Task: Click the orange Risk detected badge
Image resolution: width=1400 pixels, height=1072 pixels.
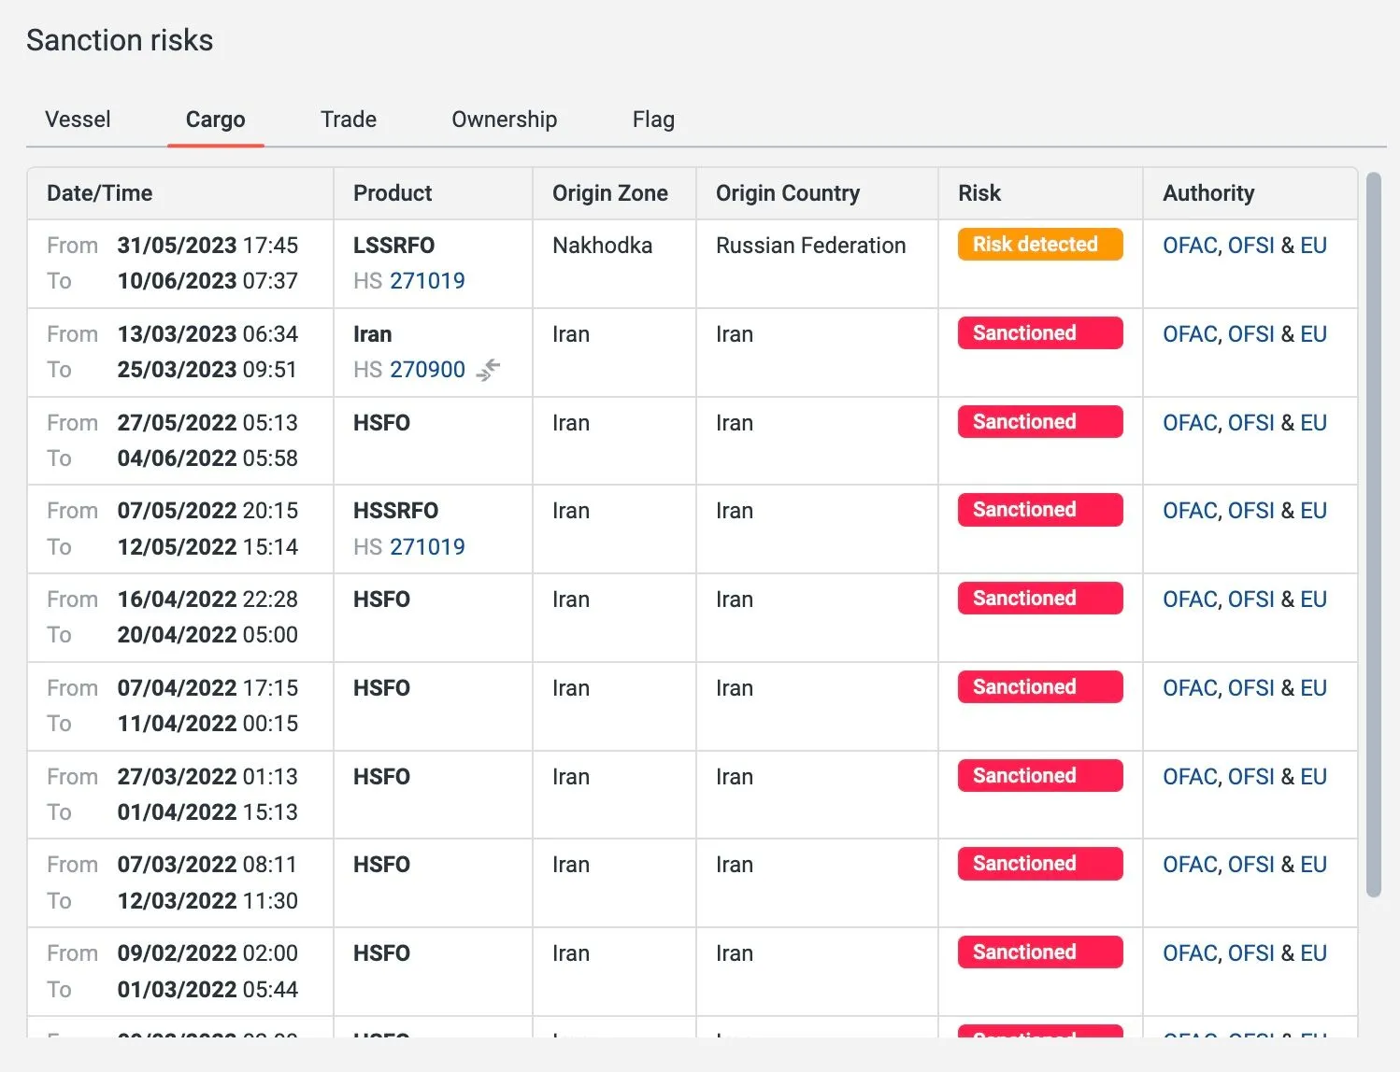Action: tap(1040, 245)
